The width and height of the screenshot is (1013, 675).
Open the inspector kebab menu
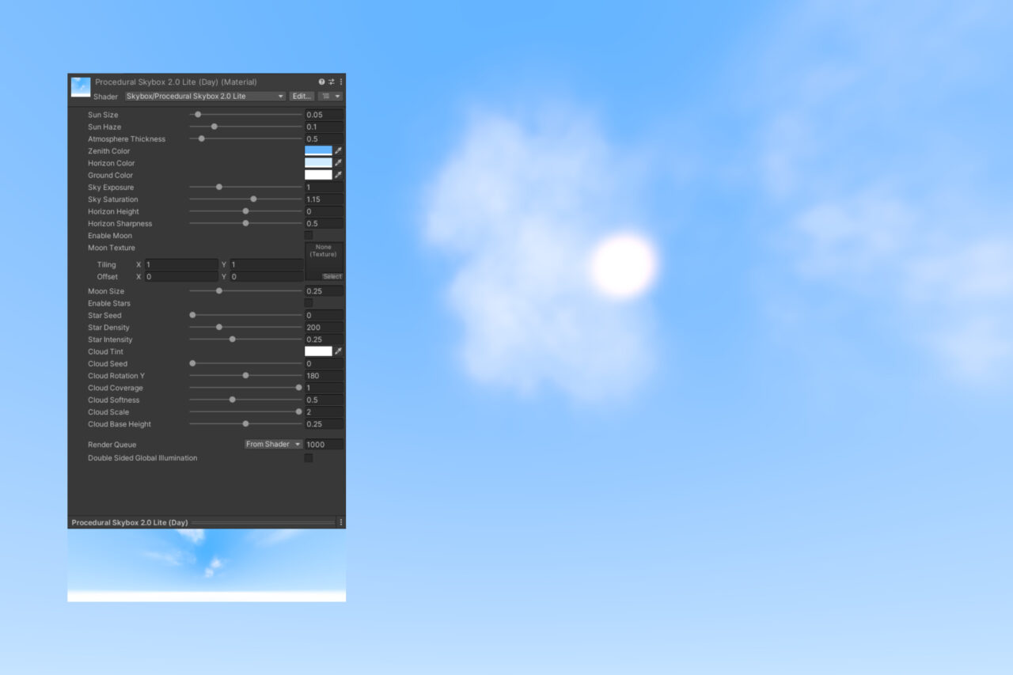click(x=341, y=82)
